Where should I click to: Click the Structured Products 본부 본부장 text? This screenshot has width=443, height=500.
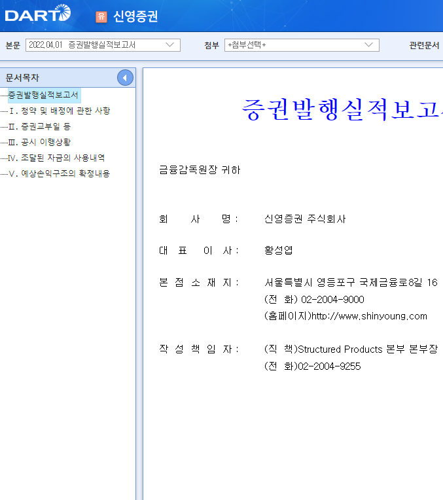[x=368, y=349]
